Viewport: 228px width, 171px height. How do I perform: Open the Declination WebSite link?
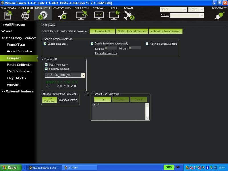tap(106, 53)
